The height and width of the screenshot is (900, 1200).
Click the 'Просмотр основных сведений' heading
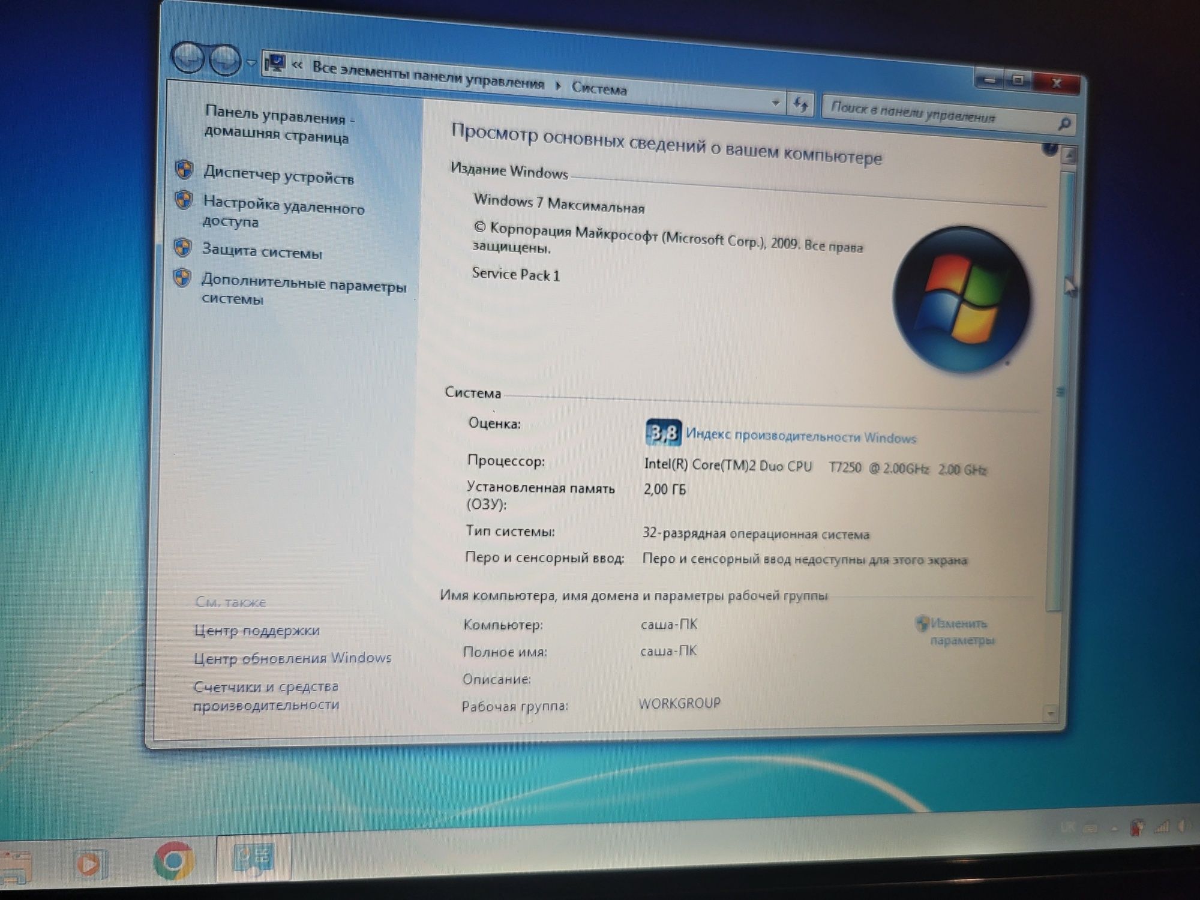(x=666, y=143)
